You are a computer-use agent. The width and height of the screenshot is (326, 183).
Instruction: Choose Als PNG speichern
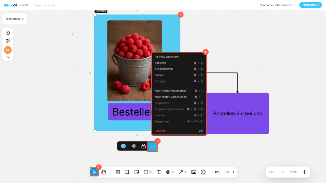(x=179, y=57)
